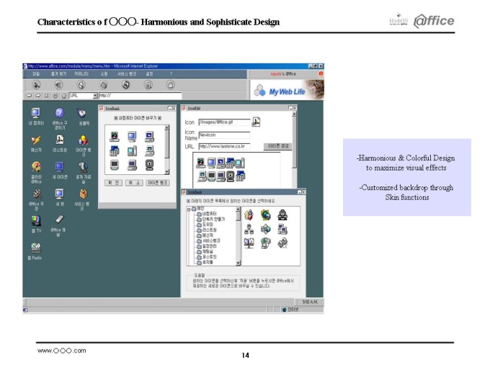Viewport: 490px width, 367px height.
Task: Open the @ffice 채널 remote icon
Action: (59, 219)
